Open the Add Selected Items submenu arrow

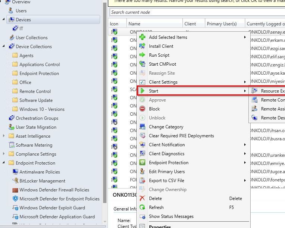coord(245,37)
